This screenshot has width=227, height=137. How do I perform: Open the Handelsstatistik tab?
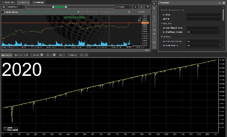(x=21, y=55)
